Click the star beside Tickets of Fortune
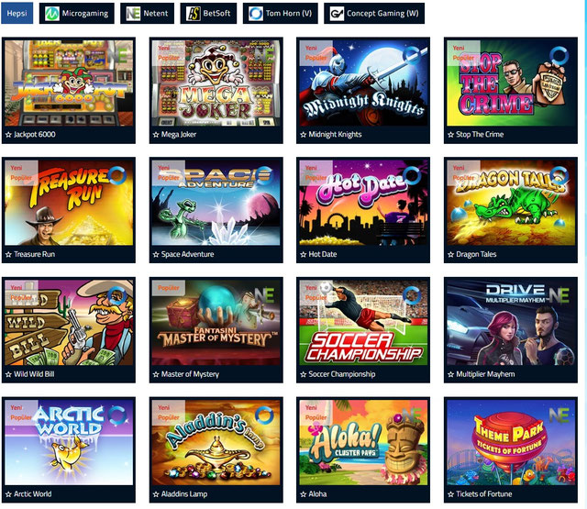 pyautogui.click(x=450, y=494)
